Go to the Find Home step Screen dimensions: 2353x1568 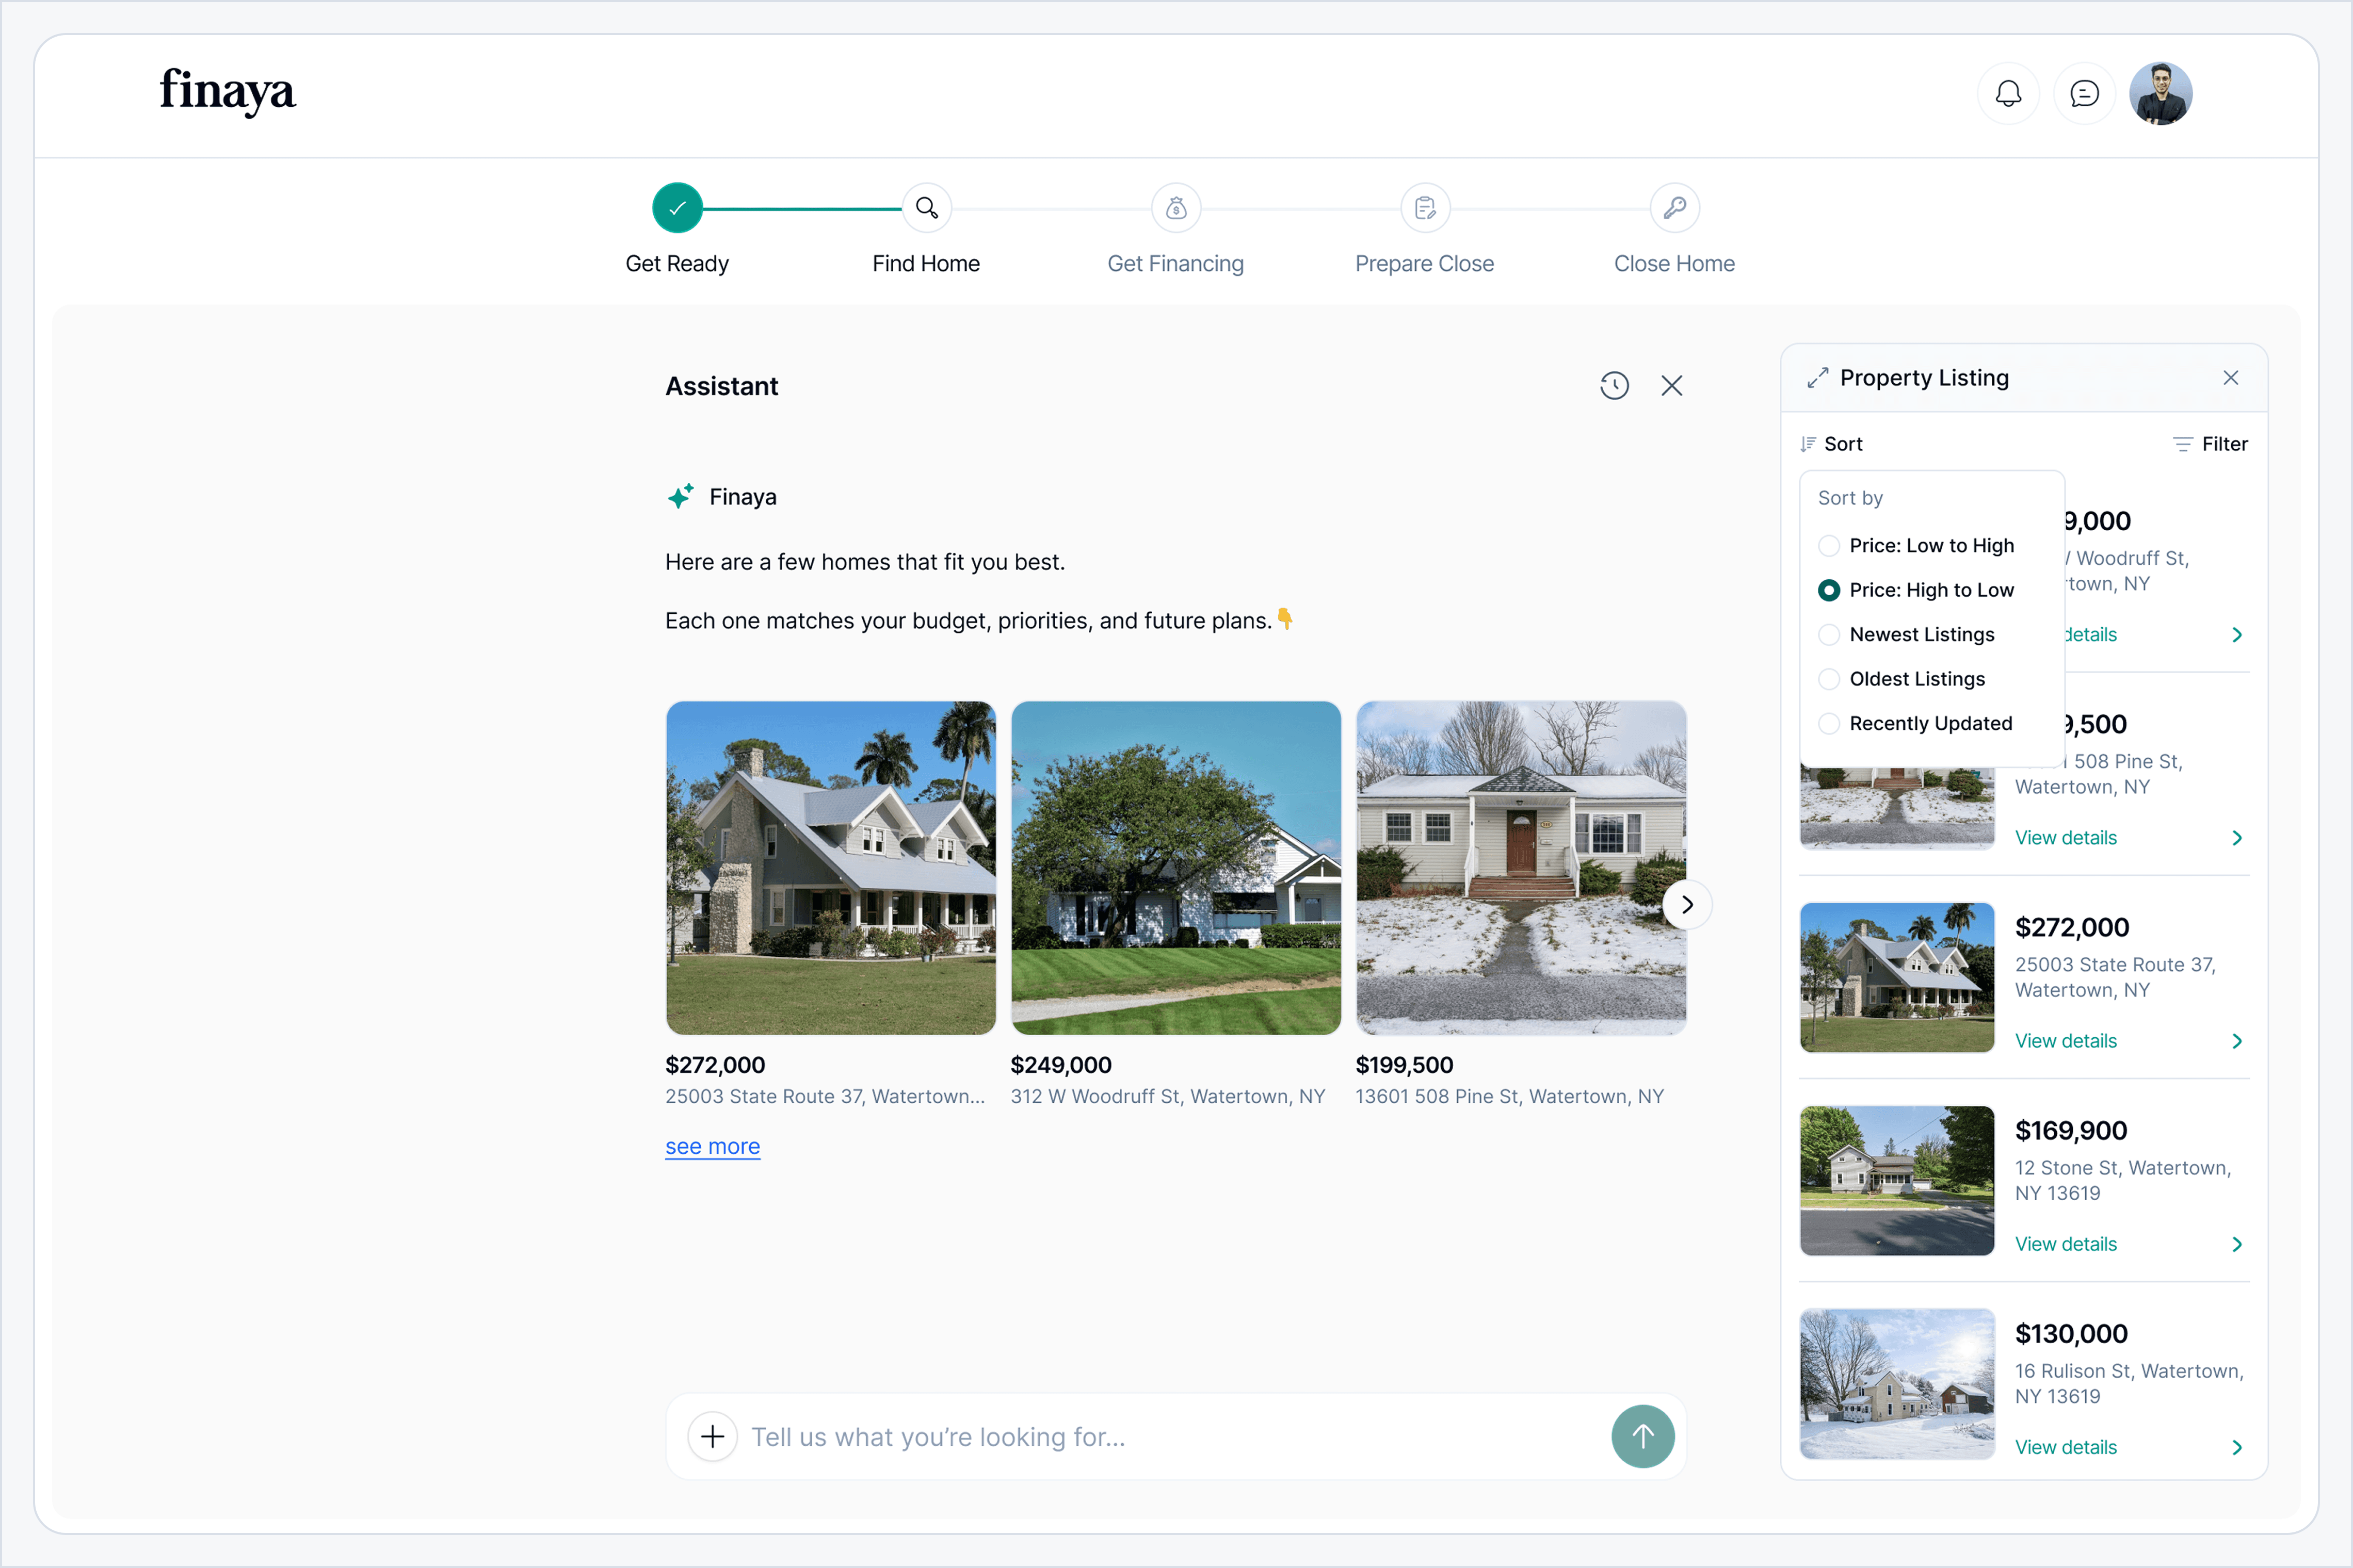click(926, 208)
